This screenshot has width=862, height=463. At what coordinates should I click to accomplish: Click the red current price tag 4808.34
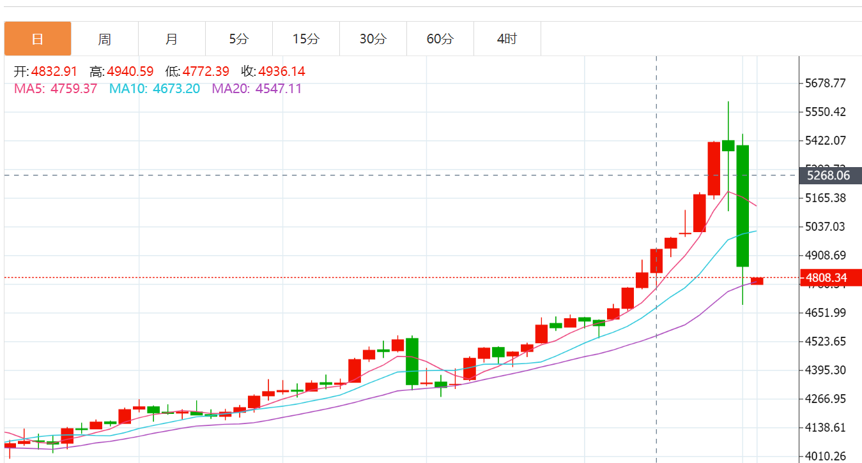[x=828, y=277]
